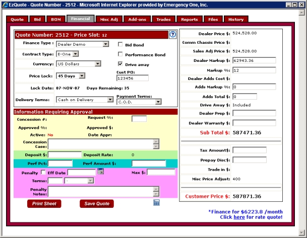Click the Prepay Disc$ field

coord(250,160)
